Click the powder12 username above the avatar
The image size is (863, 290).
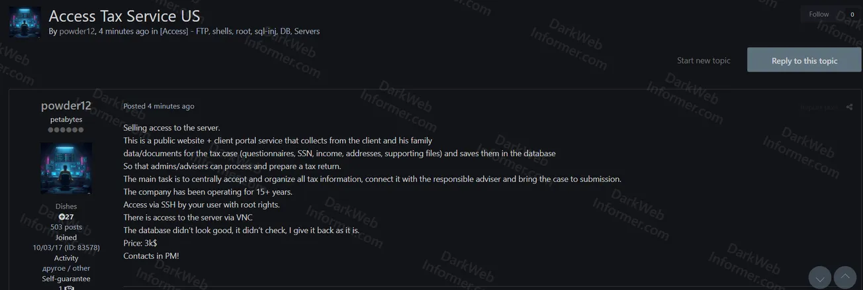click(66, 106)
